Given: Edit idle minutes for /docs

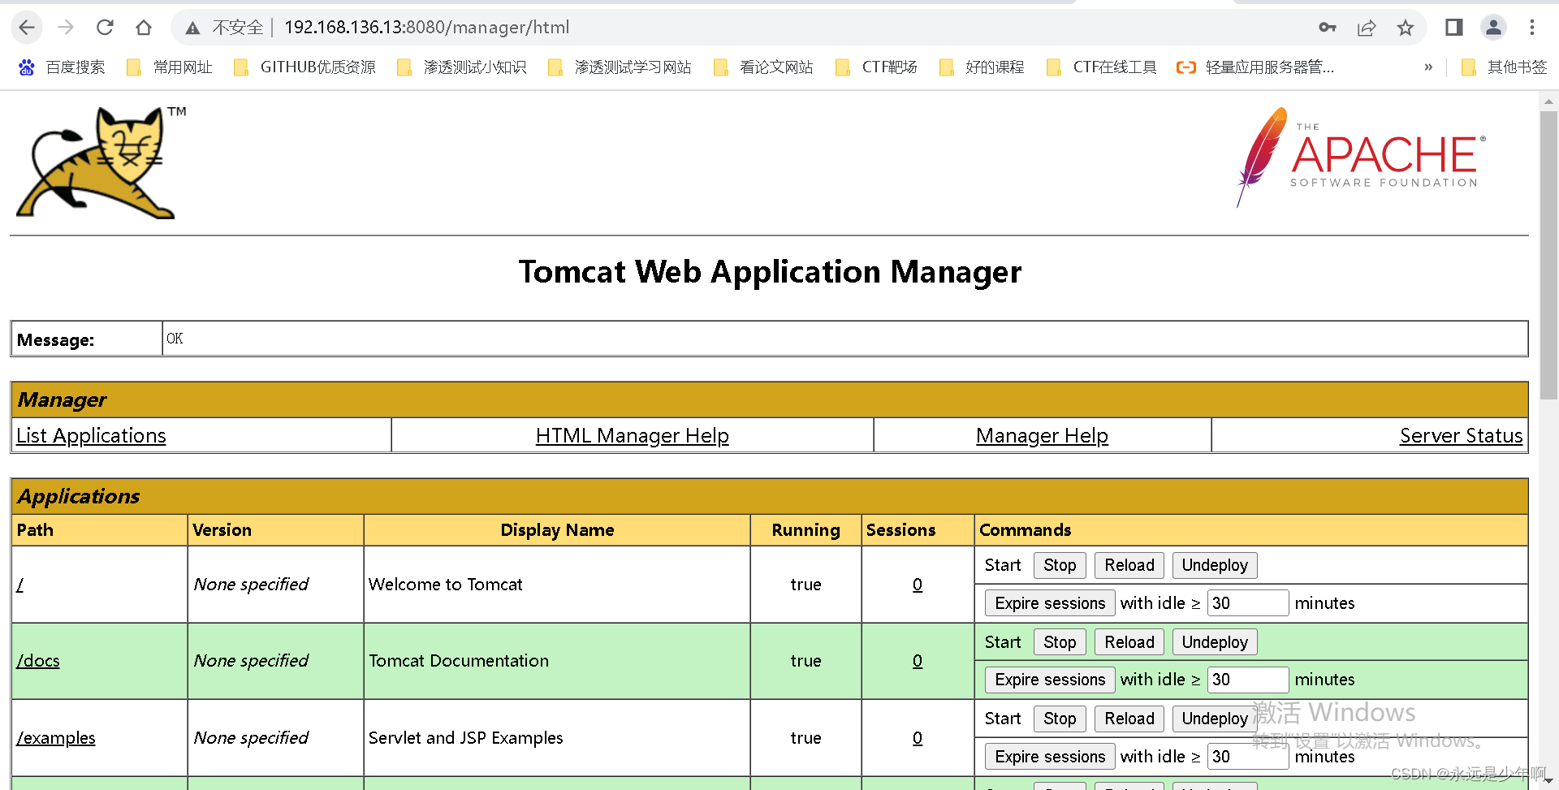Looking at the screenshot, I should click(x=1248, y=680).
